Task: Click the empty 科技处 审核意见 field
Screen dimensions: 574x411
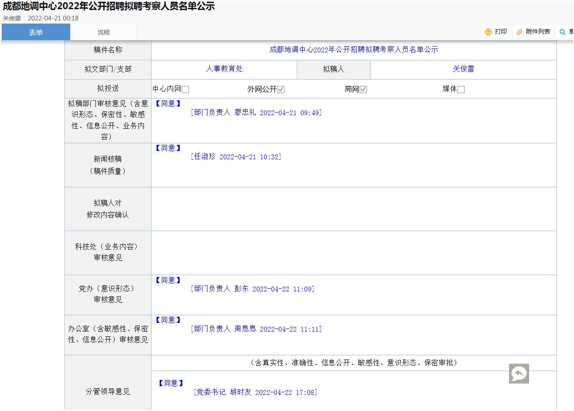Action: [353, 253]
